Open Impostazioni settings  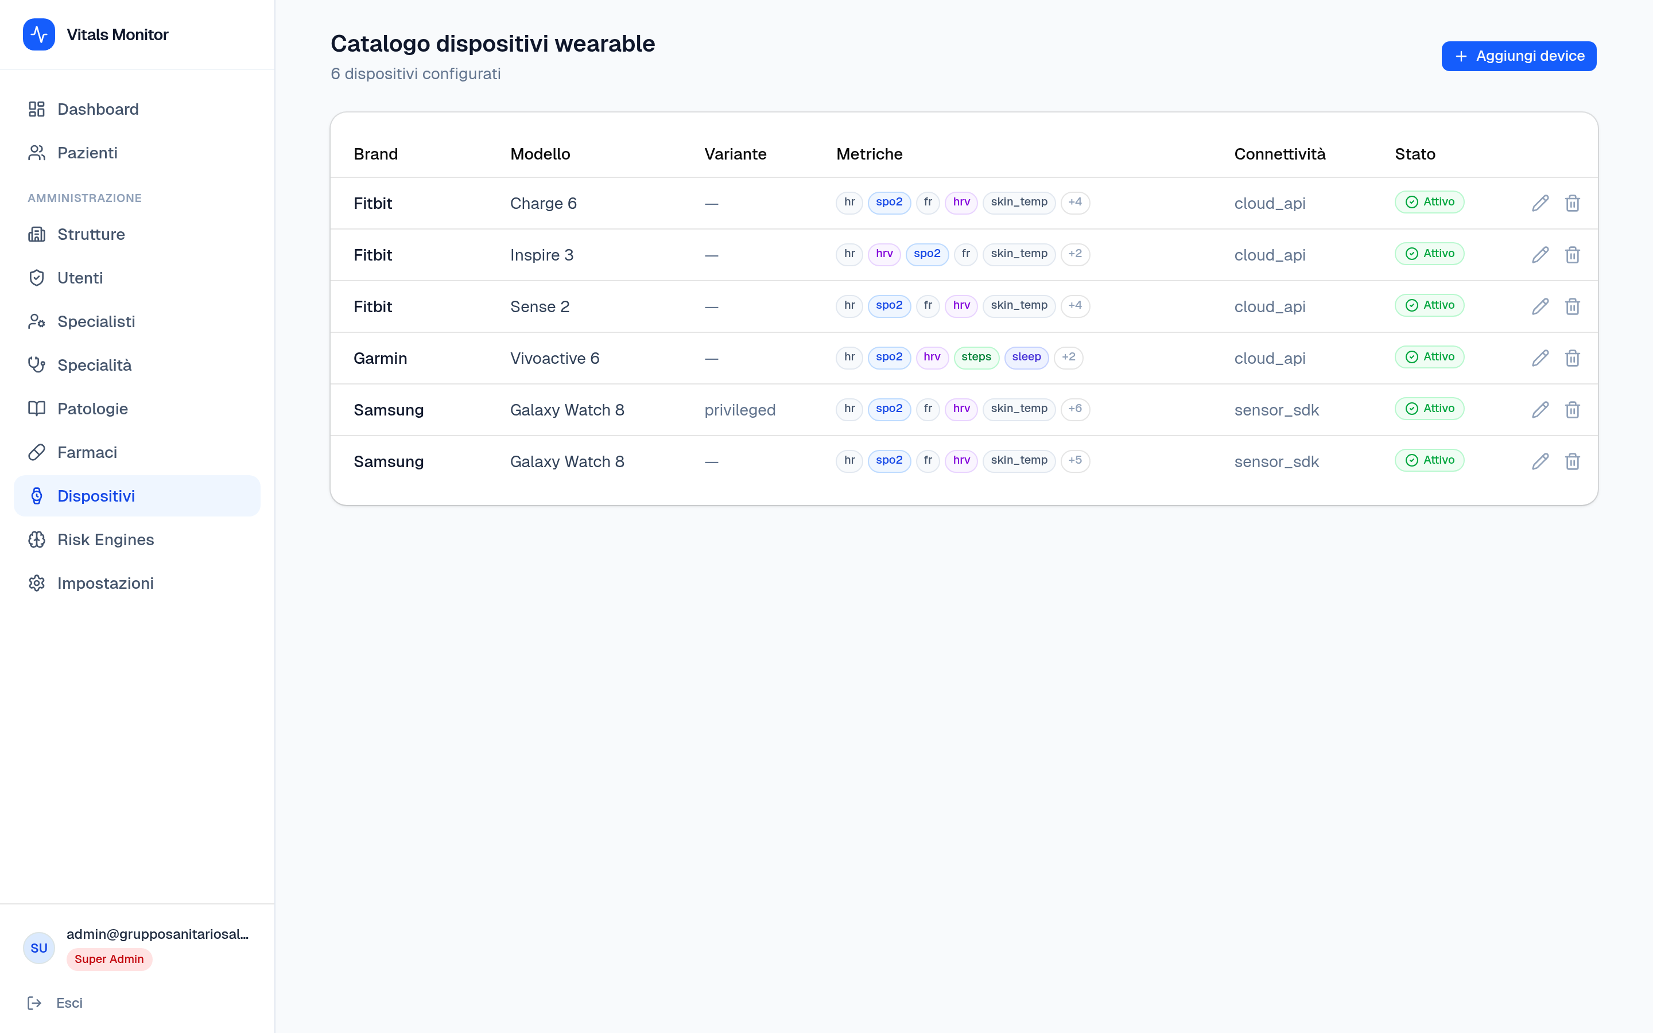[137, 584]
